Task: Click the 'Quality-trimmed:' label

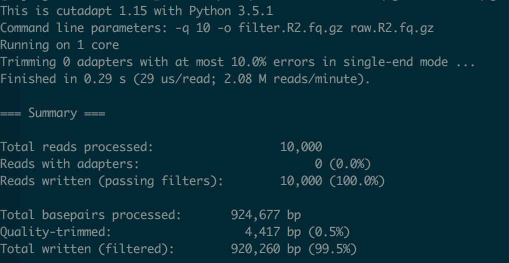Action: click(x=55, y=232)
